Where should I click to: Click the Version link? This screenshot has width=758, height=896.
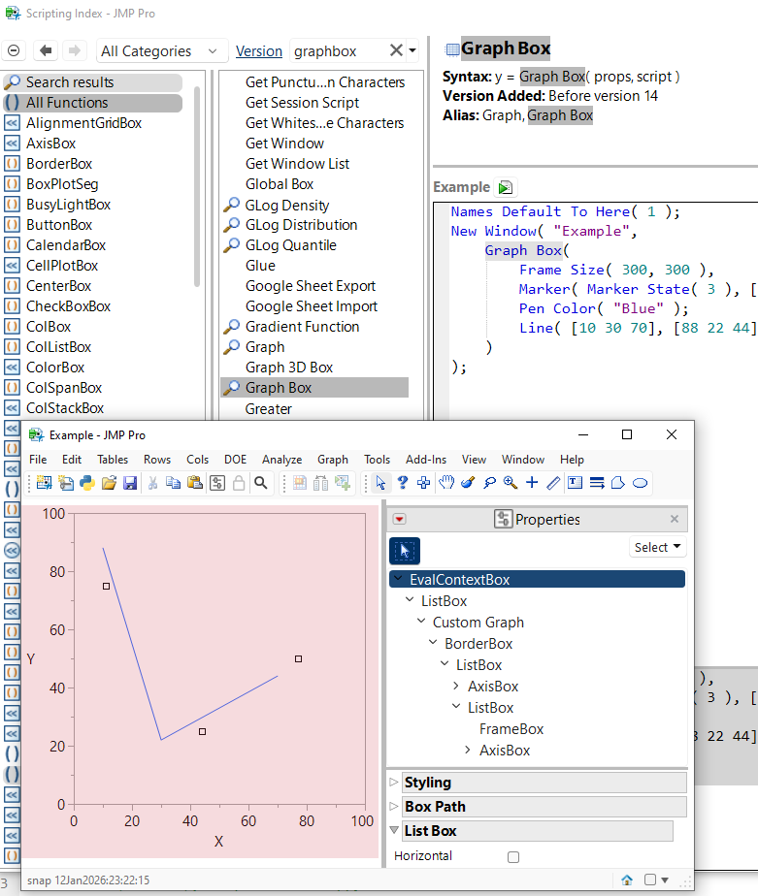259,50
